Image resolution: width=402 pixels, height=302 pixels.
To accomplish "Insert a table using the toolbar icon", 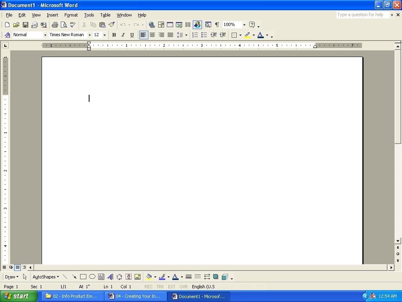I will (x=170, y=25).
